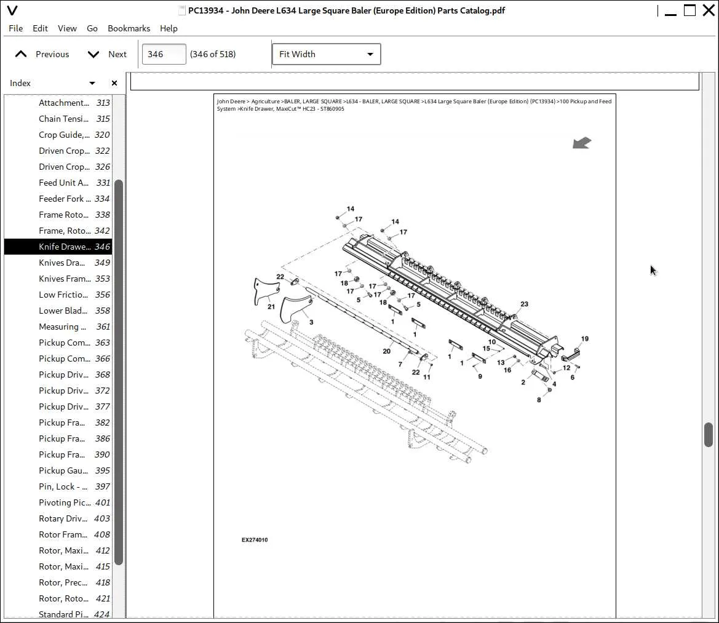This screenshot has width=719, height=623.
Task: Select index entry Rotor, Maxi... 415
Action: [58, 566]
